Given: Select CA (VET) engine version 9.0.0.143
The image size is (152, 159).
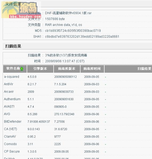Looking at the screenshot, I should 34,129.
